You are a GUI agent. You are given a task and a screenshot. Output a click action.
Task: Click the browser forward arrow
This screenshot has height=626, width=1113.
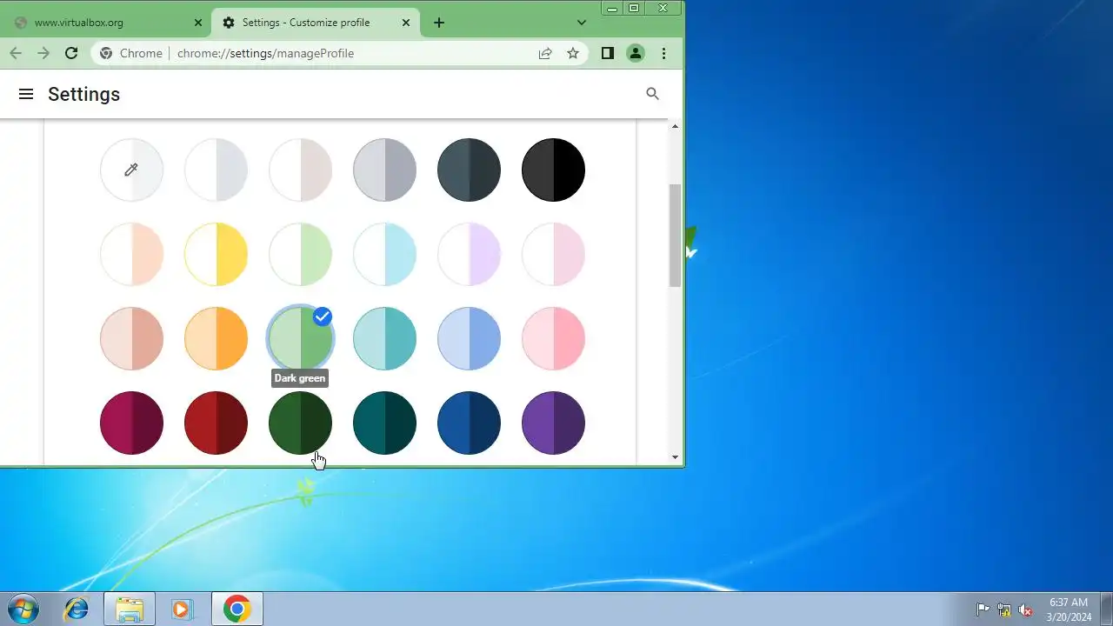[x=43, y=53]
